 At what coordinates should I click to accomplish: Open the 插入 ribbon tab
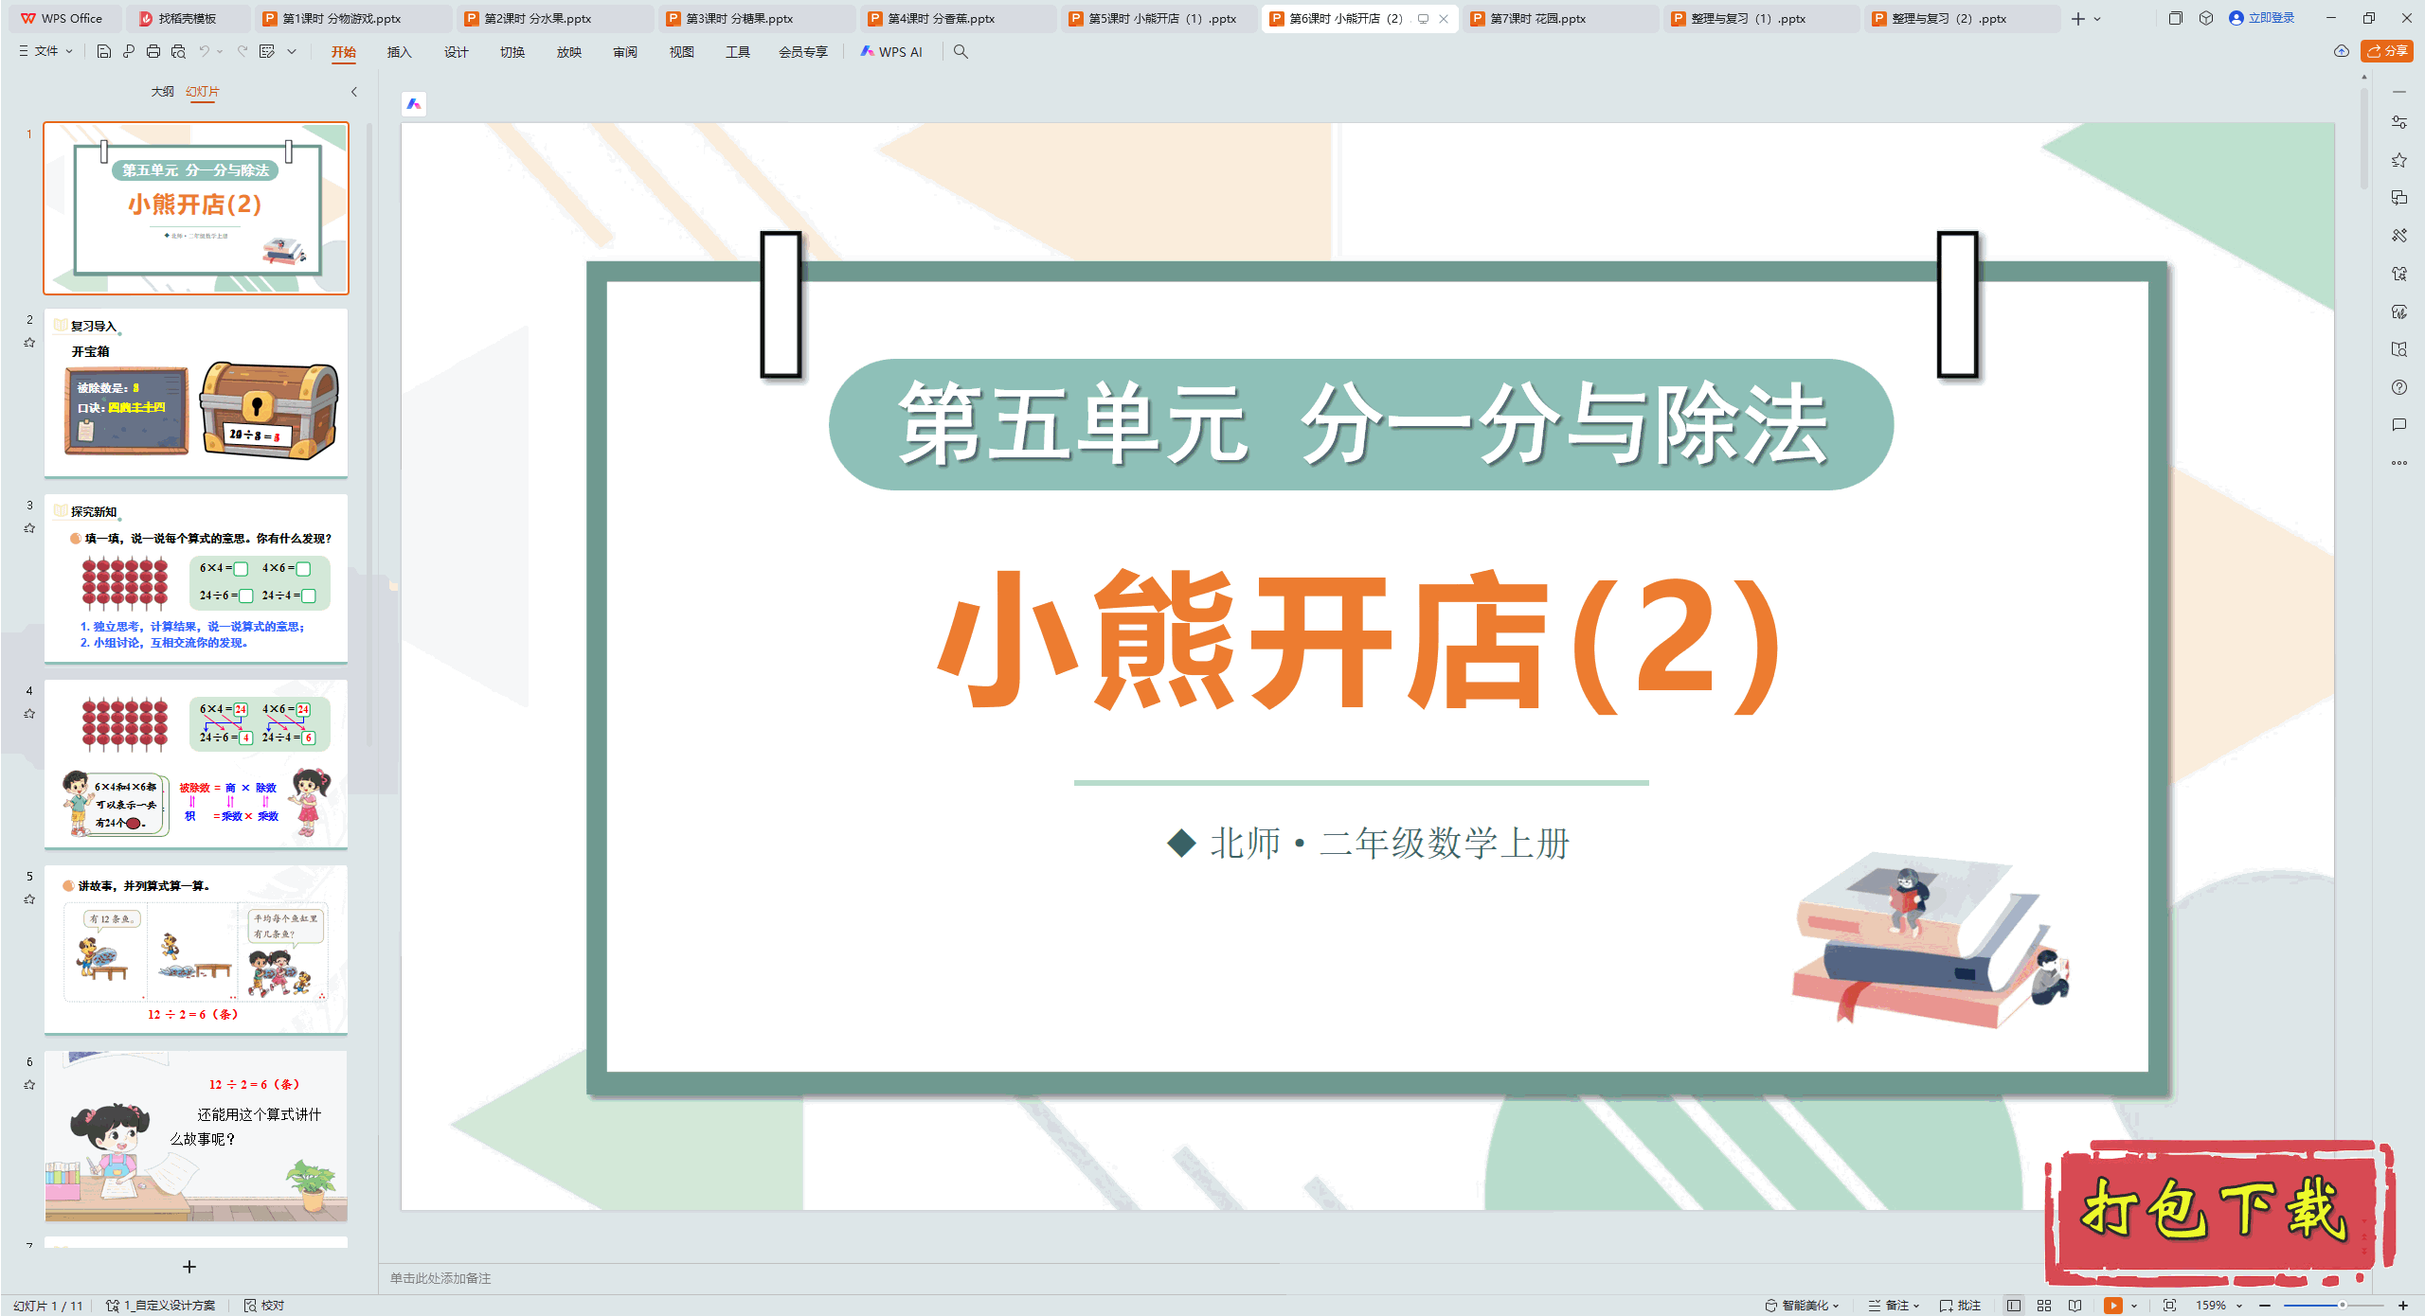(399, 52)
